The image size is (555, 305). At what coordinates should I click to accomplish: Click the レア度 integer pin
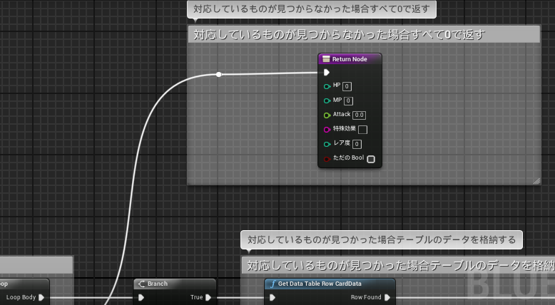[327, 144]
